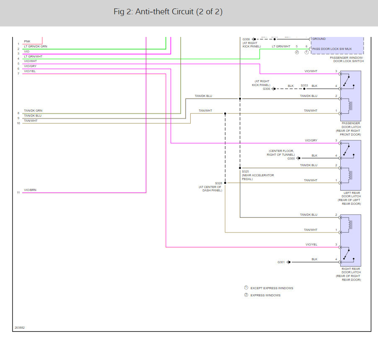Click the G301 label text

click(281, 262)
